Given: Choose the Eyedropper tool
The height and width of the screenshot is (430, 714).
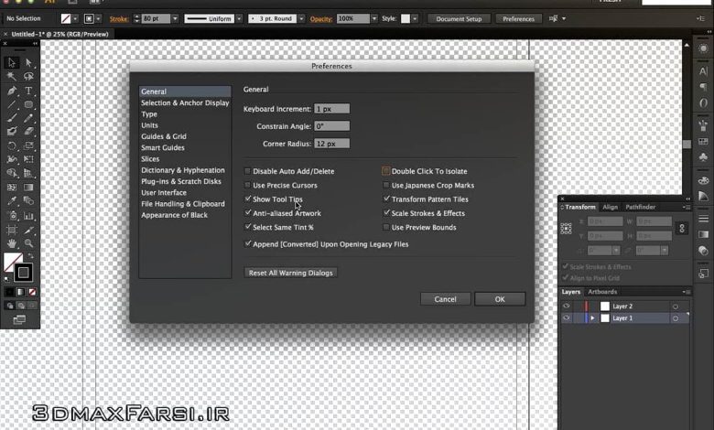Looking at the screenshot, I should coord(11,200).
